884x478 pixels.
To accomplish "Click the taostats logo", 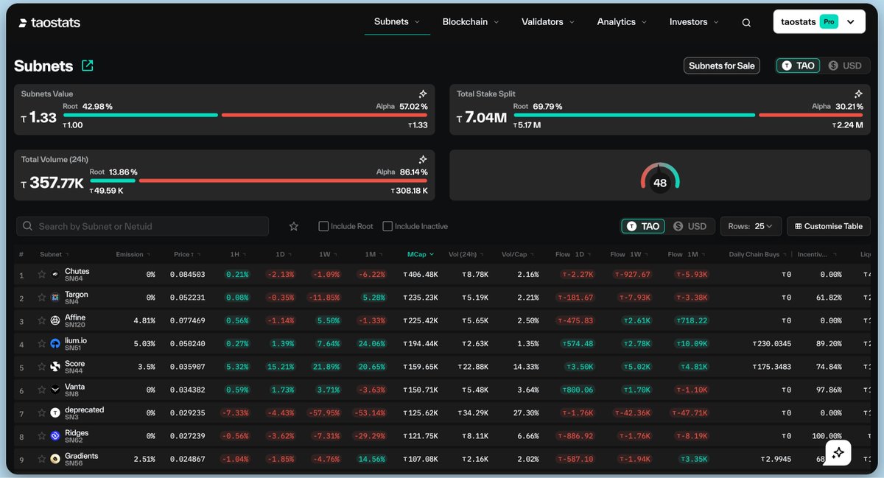I will click(49, 23).
